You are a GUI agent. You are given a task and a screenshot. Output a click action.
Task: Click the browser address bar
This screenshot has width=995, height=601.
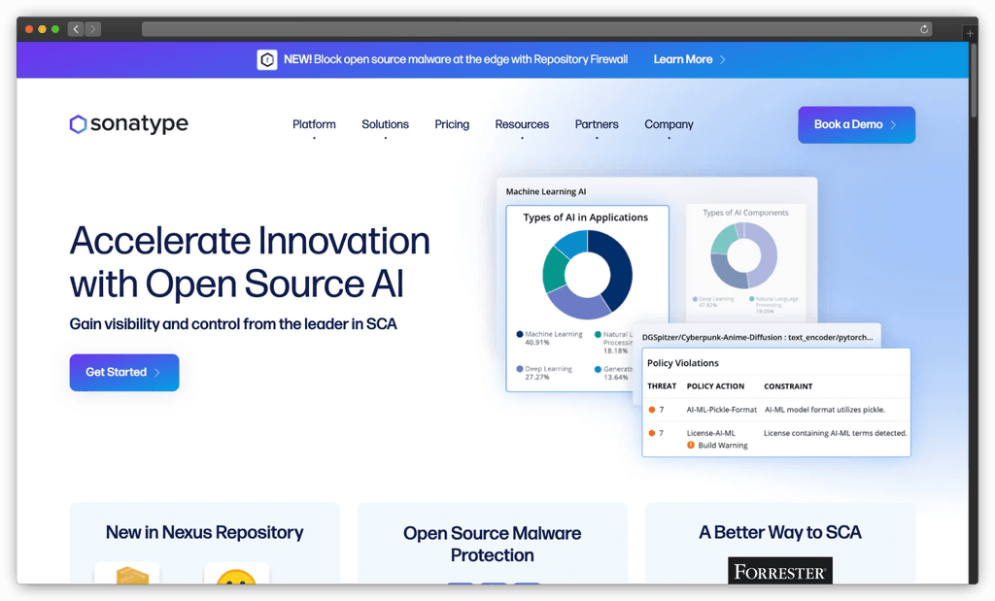tap(534, 29)
